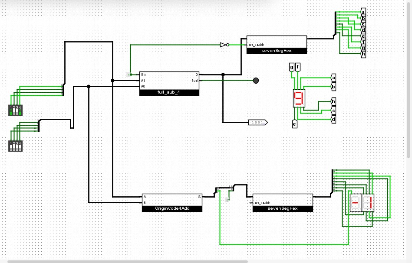Select the upper sevenSegHex block
412x263 pixels.
276,44
